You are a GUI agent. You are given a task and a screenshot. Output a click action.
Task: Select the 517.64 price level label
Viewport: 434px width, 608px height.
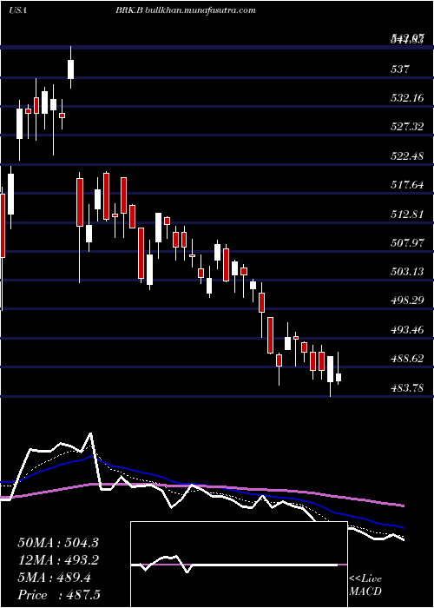click(x=408, y=184)
